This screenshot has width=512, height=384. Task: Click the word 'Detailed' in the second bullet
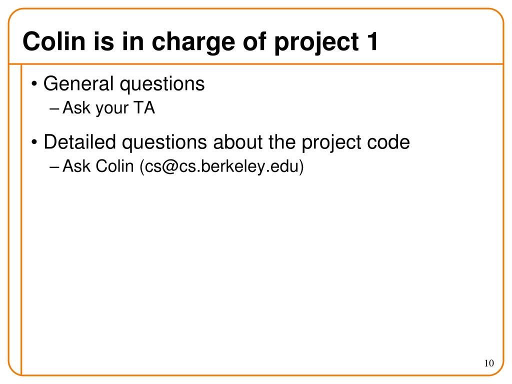(79, 141)
